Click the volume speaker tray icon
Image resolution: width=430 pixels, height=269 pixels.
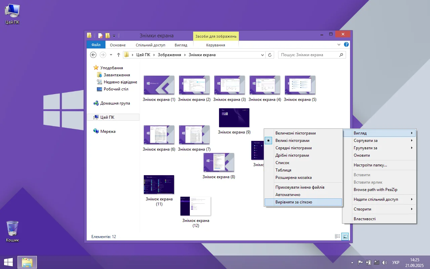click(385, 262)
